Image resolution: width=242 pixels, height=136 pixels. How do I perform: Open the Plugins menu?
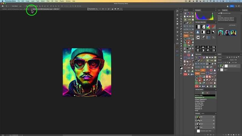tap(62, 1)
